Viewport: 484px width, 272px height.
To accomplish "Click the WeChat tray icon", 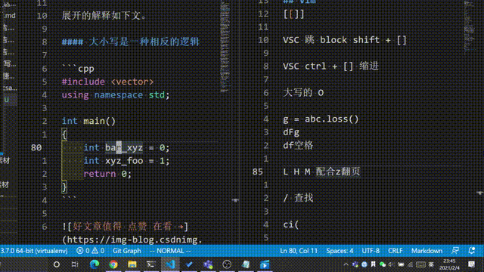I will 383,264.
